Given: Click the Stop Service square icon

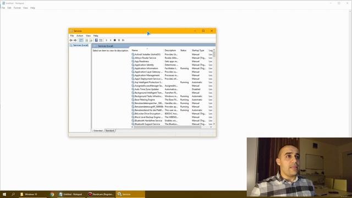Looking at the screenshot, I should 115,40.
